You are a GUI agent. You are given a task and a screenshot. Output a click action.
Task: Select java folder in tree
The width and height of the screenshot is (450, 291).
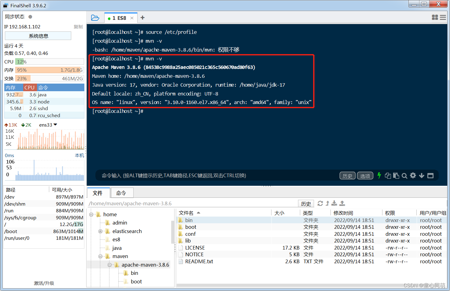[x=117, y=248]
